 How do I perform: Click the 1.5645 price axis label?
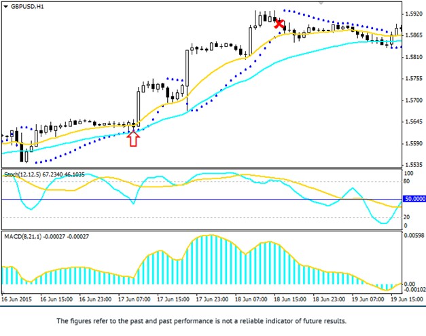[414, 122]
